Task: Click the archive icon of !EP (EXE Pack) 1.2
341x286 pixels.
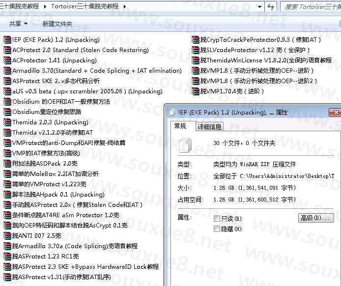Action: pyautogui.click(x=7, y=40)
